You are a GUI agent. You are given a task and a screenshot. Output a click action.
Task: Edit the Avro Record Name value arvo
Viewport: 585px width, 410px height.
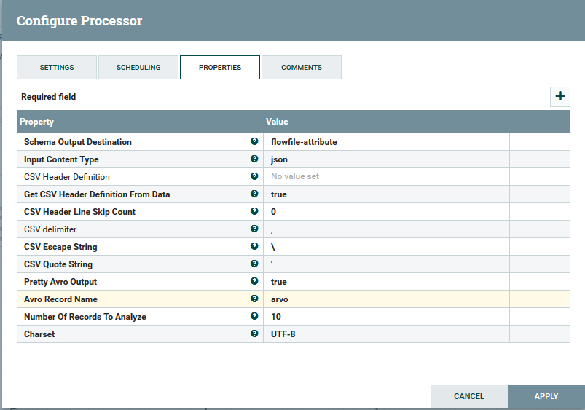coord(386,299)
